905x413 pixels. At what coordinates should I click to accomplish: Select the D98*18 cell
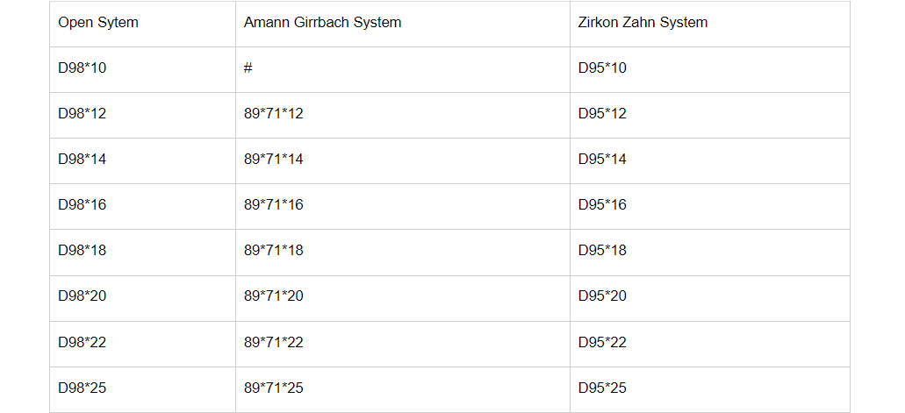click(83, 251)
